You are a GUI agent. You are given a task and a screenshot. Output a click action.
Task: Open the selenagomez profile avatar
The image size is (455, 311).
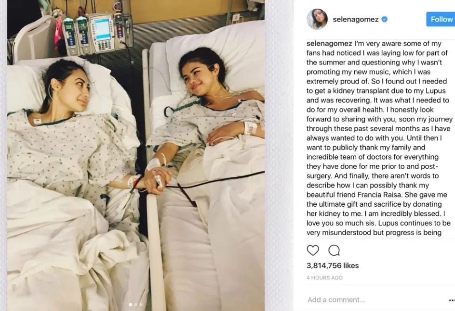tap(317, 19)
